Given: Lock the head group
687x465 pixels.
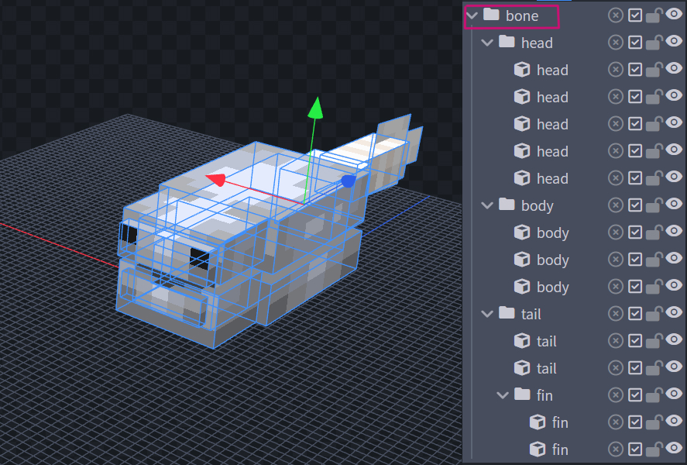Looking at the screenshot, I should point(654,43).
